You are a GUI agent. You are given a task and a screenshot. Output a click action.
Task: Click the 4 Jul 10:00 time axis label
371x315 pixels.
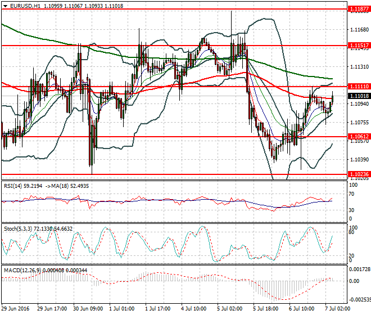click(193, 309)
